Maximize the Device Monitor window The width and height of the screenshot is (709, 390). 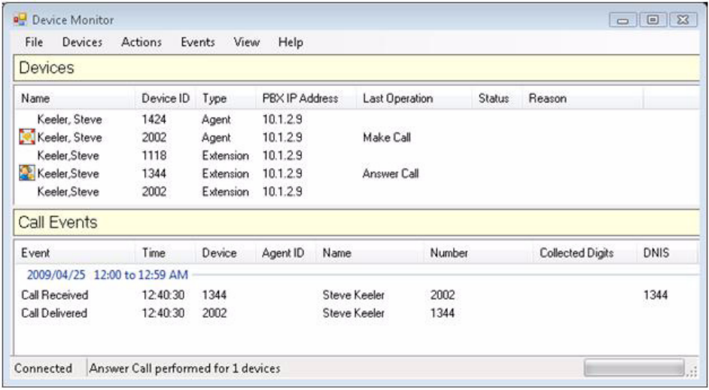(x=653, y=20)
